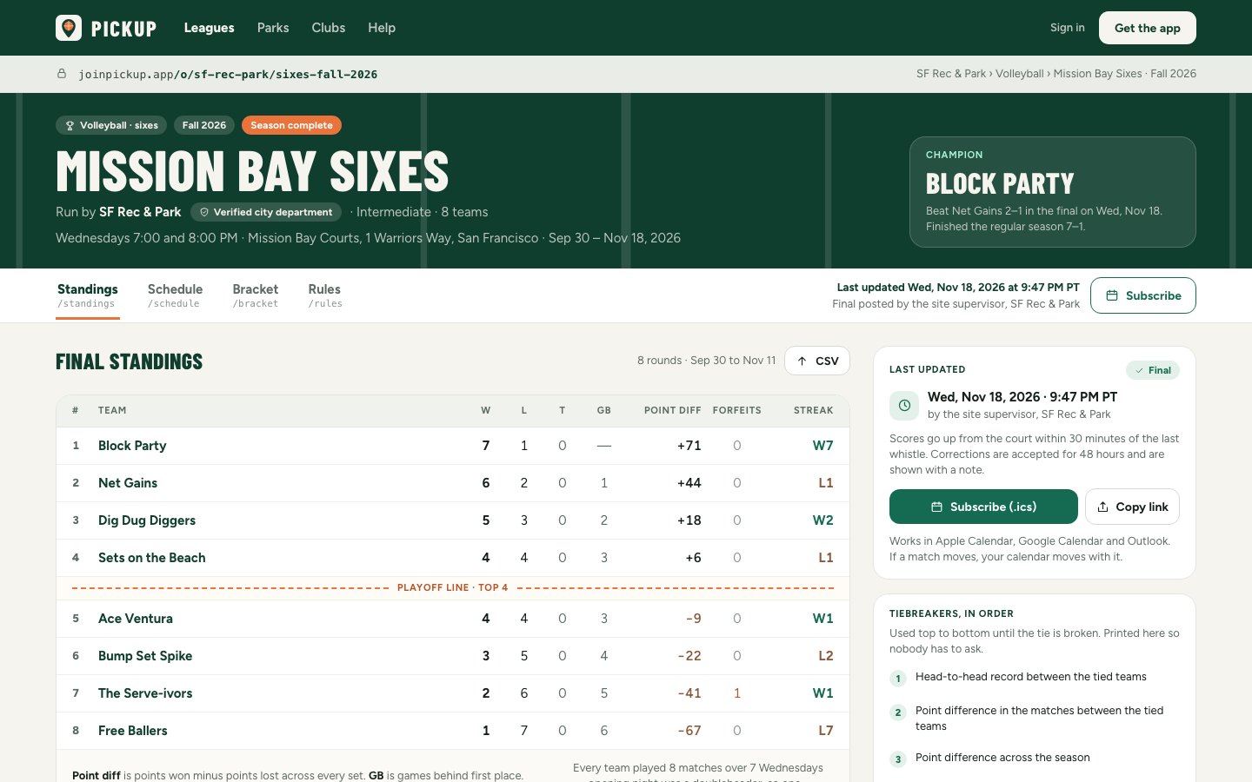This screenshot has height=782, width=1252.
Task: Click the L column header
Action: tap(524, 410)
